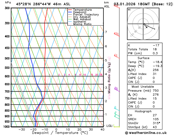Click the Surface section heading
The height and width of the screenshot is (135, 175).
[x=143, y=58]
